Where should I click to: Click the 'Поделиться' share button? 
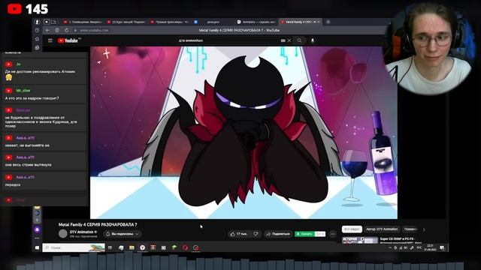pyautogui.click(x=278, y=234)
